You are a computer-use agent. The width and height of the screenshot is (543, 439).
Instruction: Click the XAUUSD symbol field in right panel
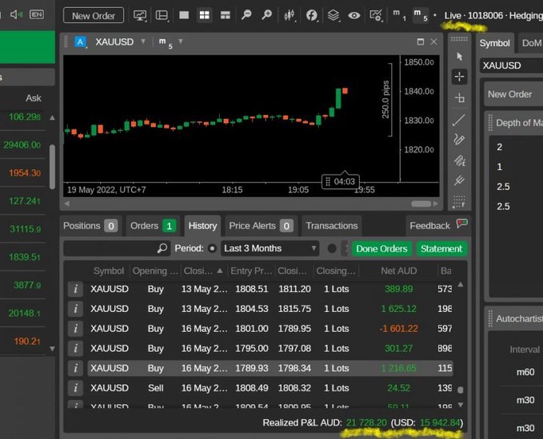coord(511,65)
